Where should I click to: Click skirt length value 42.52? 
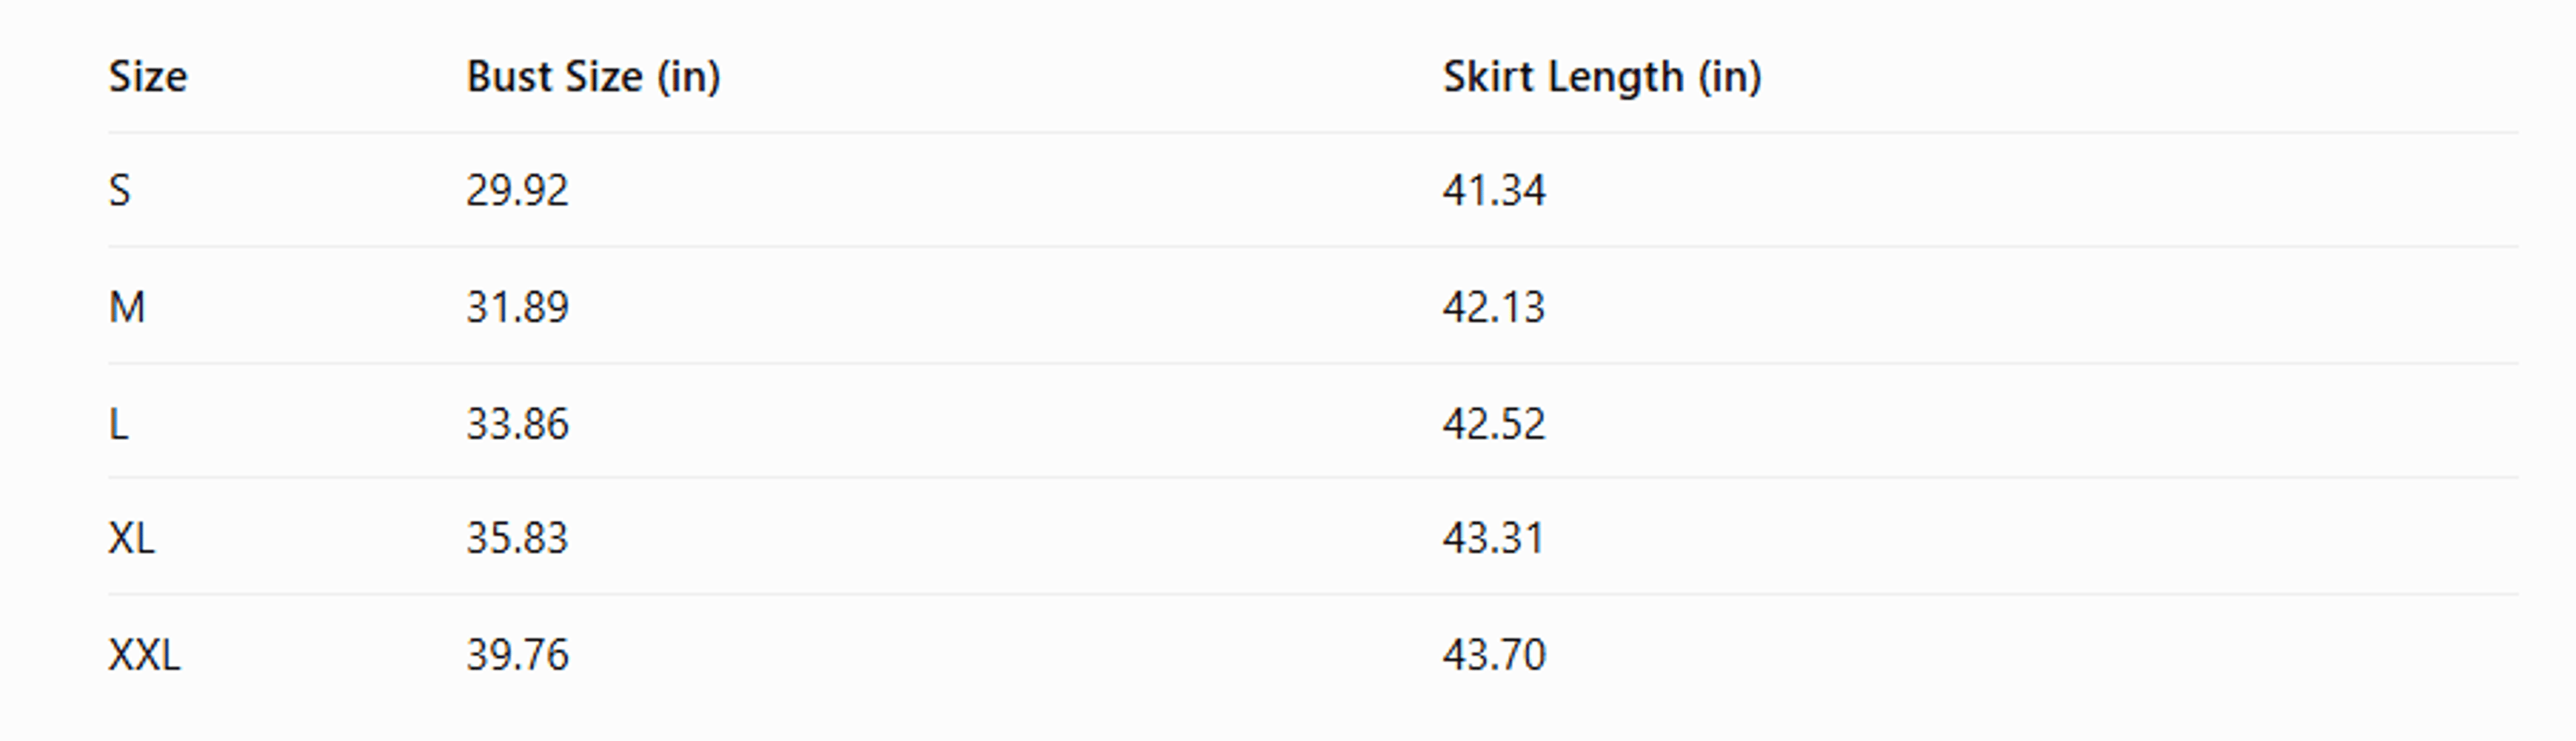[x=1494, y=424]
